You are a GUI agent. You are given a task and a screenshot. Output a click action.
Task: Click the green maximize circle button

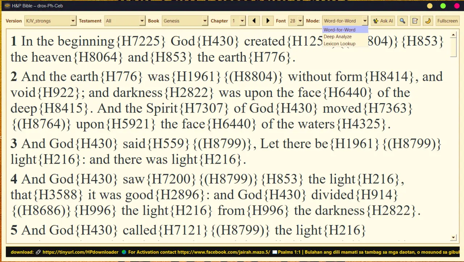click(443, 6)
